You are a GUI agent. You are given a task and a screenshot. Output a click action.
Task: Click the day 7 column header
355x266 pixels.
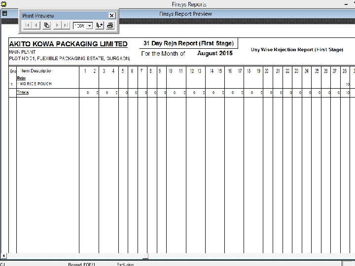tap(142, 71)
